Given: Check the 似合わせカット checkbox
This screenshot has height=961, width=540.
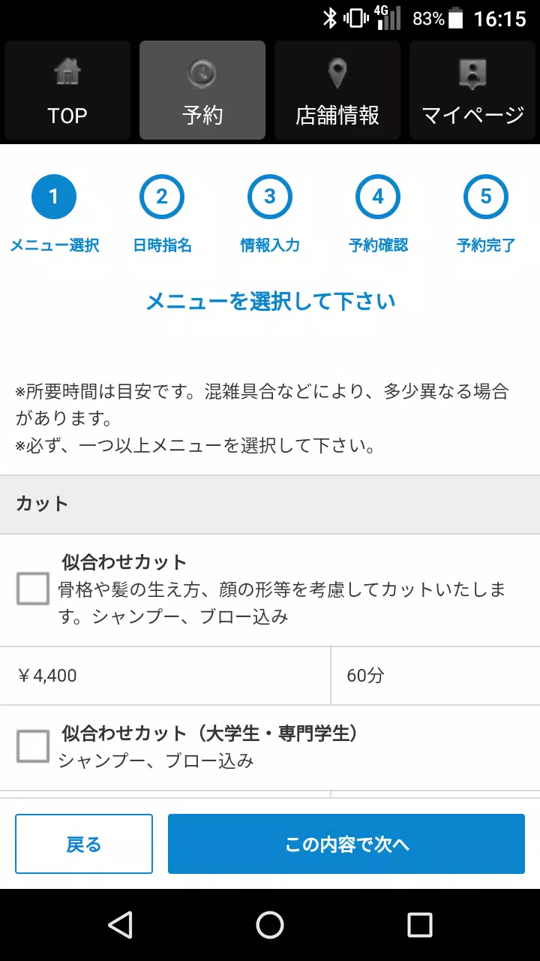Looking at the screenshot, I should (33, 589).
